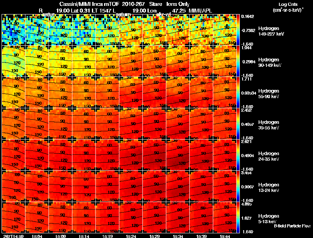Open the 5-13 keV panel at 15:39
Screen dimensions: 313x238
click(201, 218)
